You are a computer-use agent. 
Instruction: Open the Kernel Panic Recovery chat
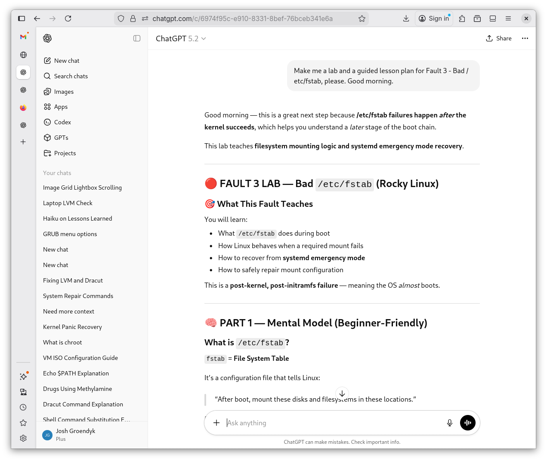pyautogui.click(x=72, y=327)
